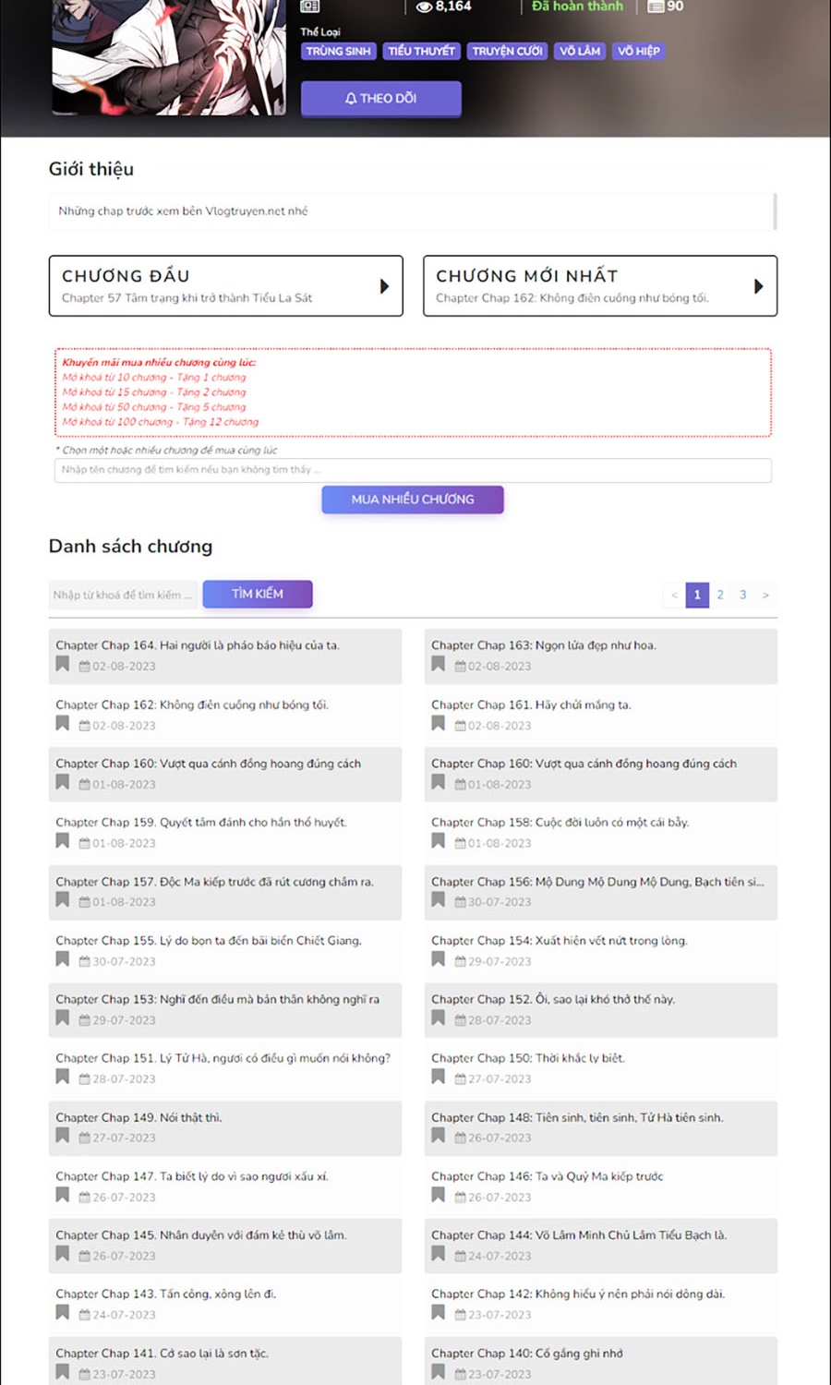Click the bookmark icon under Chap 152
Viewport: 831px width, 1385px height.
(x=438, y=1018)
